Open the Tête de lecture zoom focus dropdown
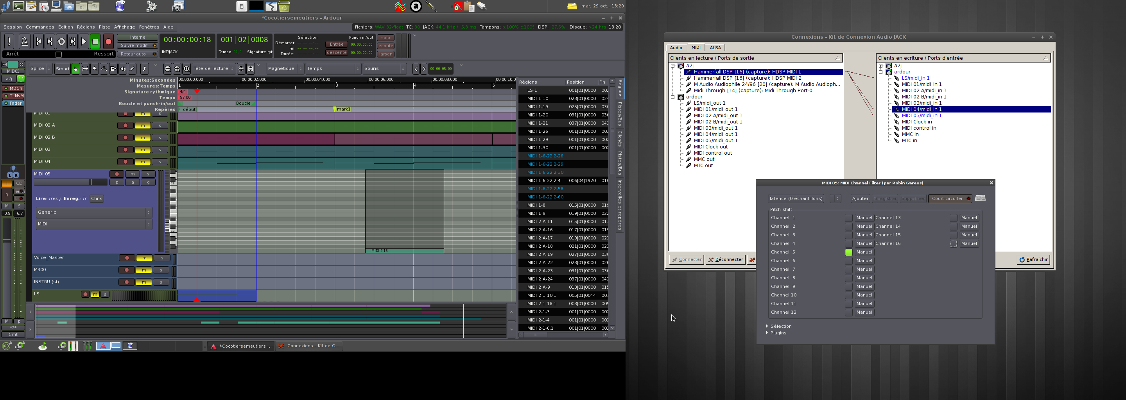This screenshot has height=400, width=1126. (214, 69)
